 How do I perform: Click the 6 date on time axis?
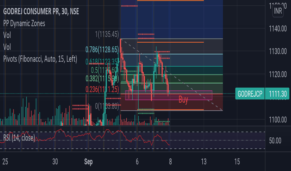tap(137, 162)
